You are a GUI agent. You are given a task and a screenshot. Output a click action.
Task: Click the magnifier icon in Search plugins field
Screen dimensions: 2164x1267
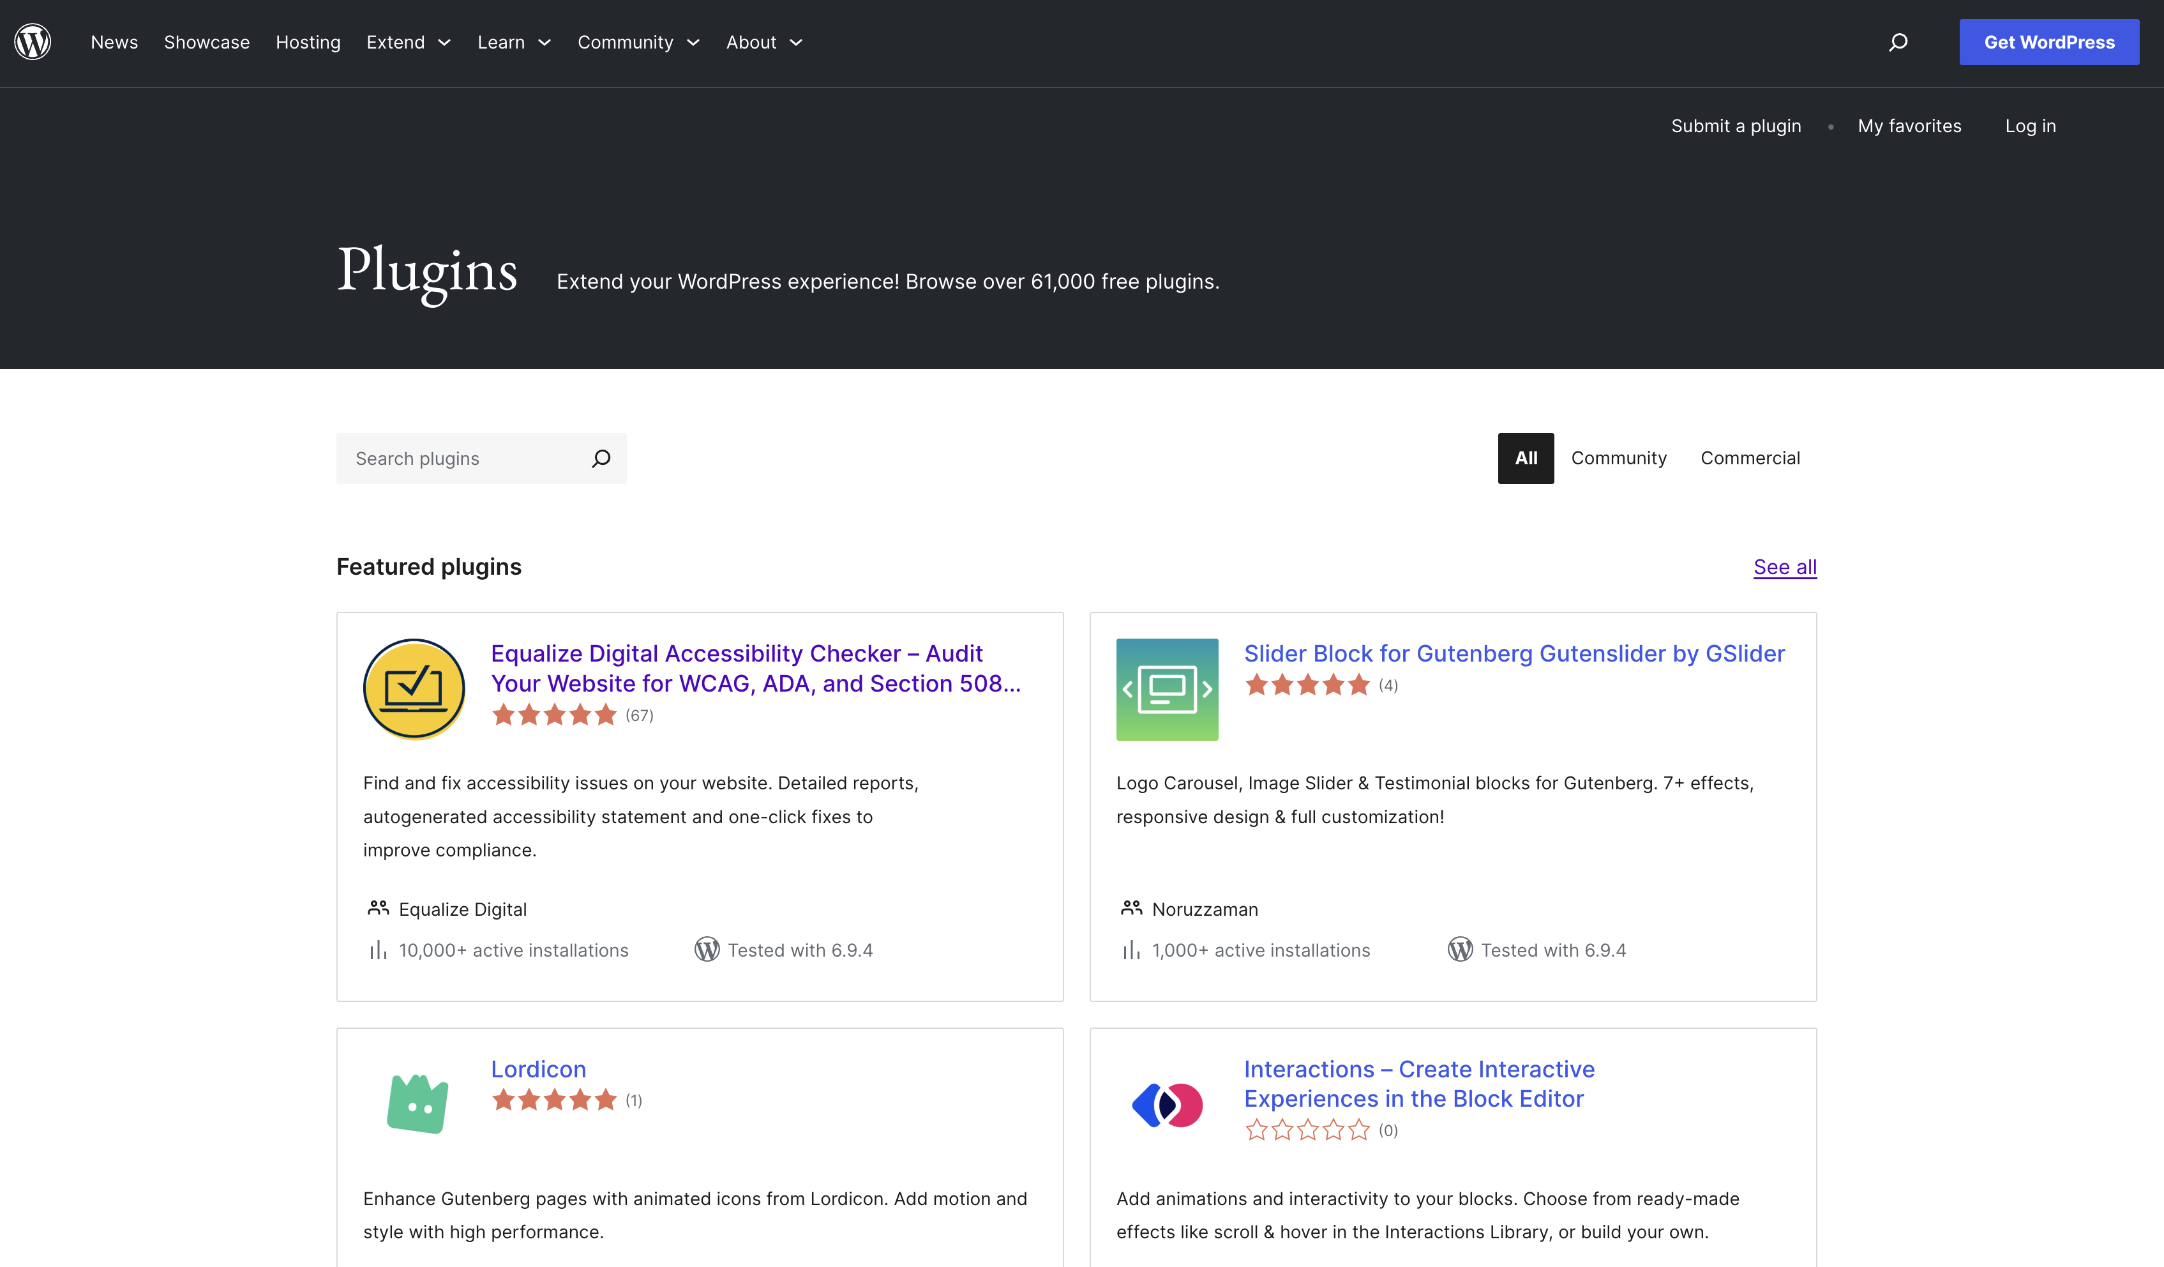click(601, 459)
